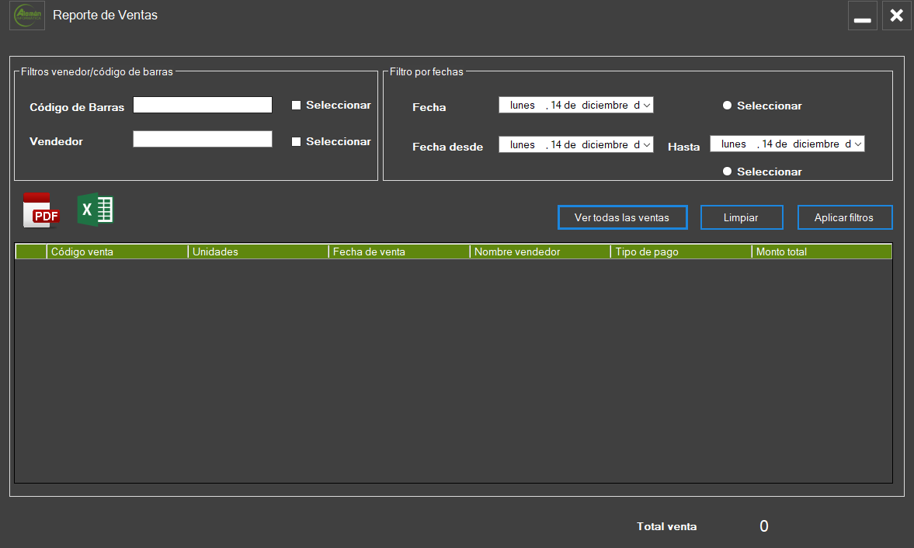914x548 pixels.
Task: Click the Alamán logo in title bar
Action: 27,16
